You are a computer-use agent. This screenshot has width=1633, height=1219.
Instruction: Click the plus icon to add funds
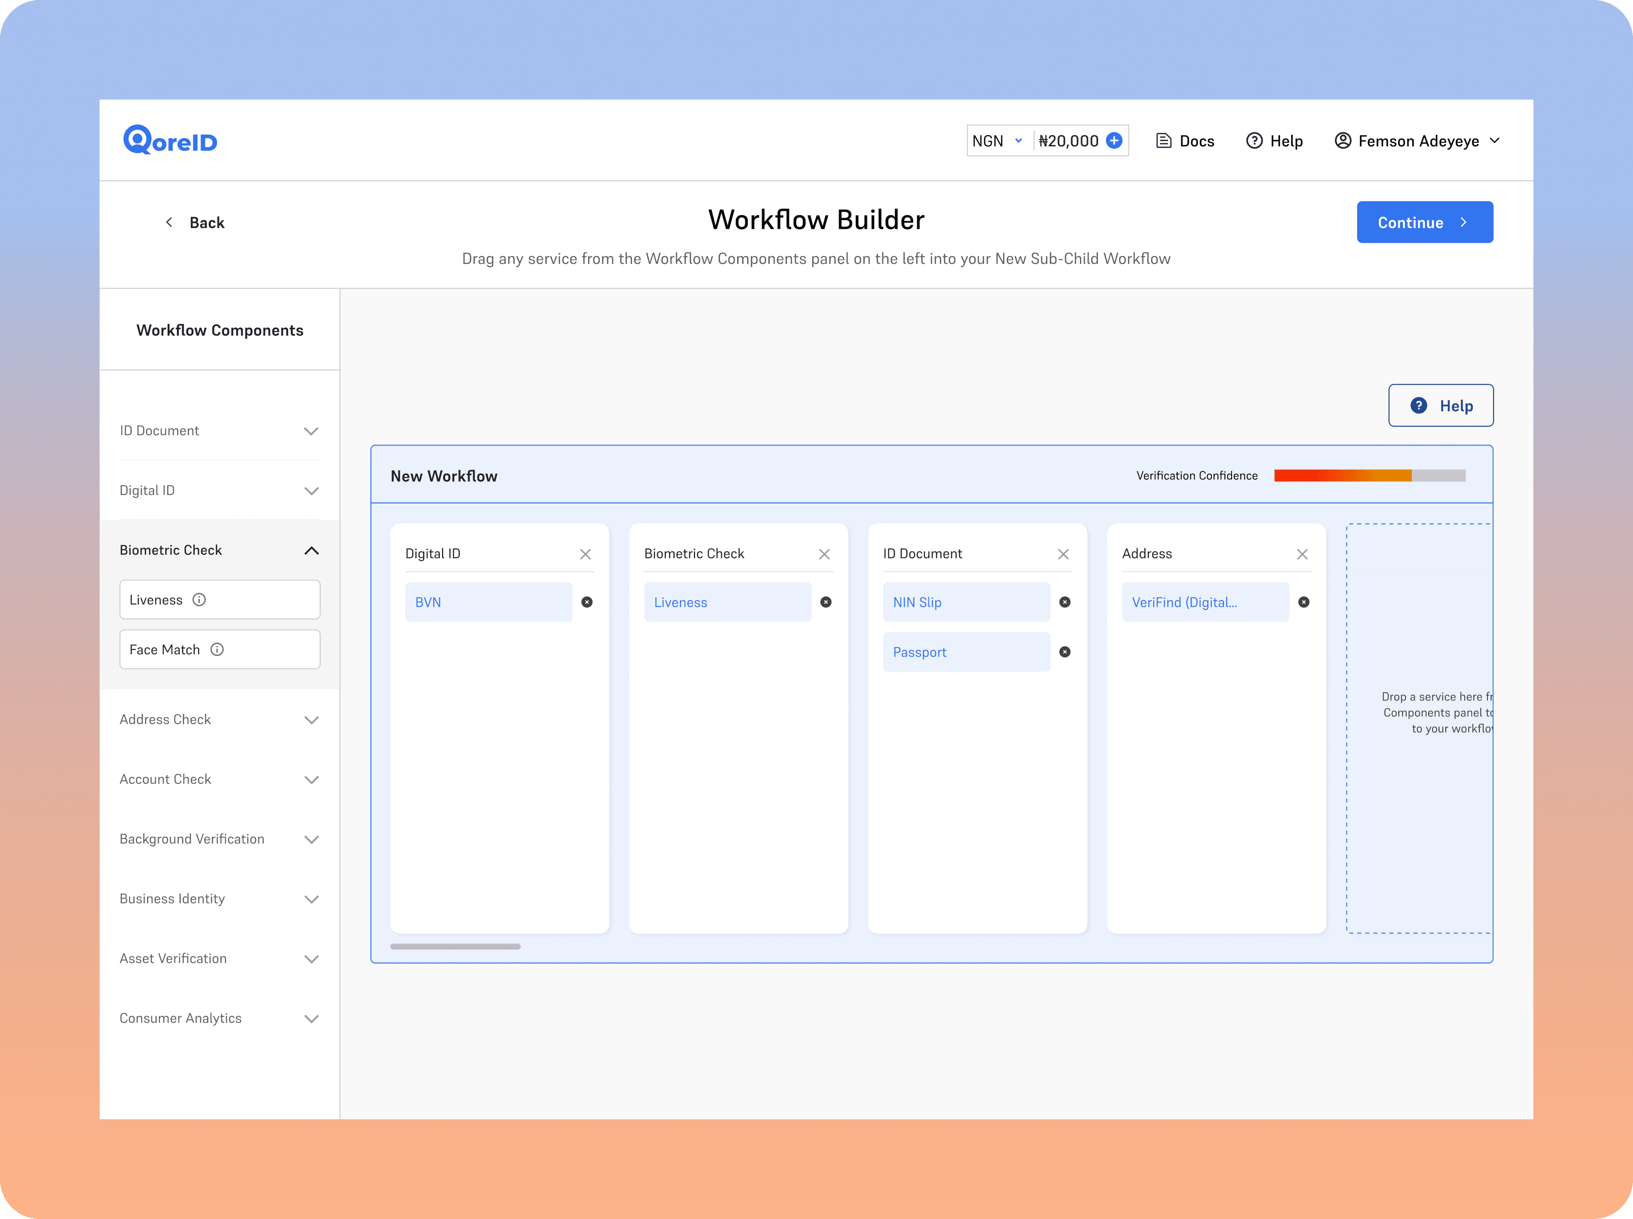[1114, 140]
